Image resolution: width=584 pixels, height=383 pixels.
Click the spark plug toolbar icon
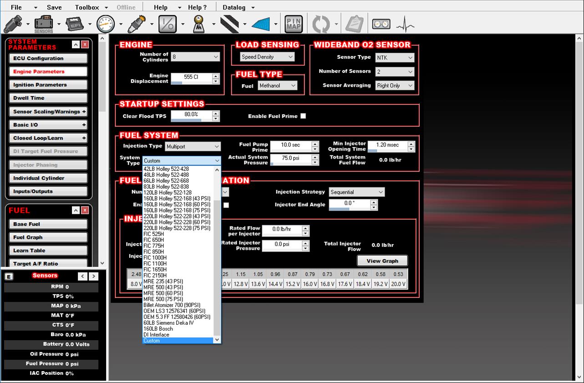(136, 24)
